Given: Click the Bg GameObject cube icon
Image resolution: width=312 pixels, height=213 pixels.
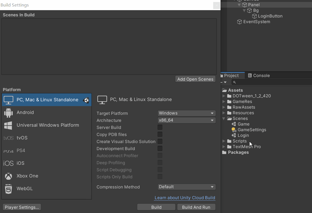Looking at the screenshot, I should 249,10.
